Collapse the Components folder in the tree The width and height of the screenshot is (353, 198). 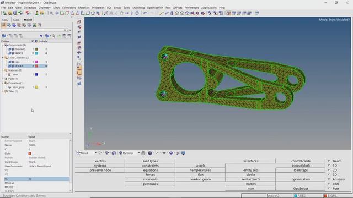[3, 45]
